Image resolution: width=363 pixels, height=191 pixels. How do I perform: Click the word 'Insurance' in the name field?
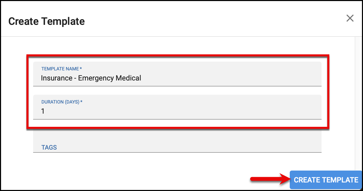pos(56,78)
